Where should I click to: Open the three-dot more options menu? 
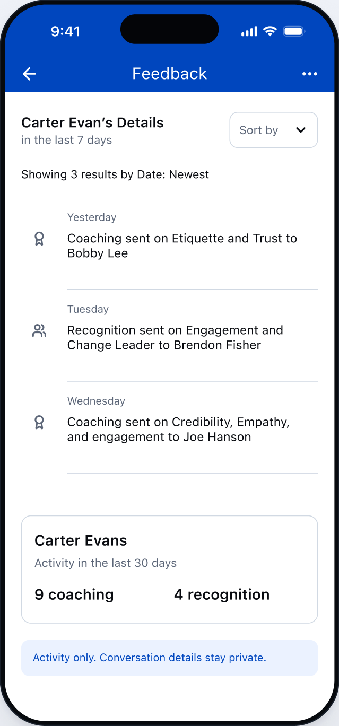tap(310, 74)
